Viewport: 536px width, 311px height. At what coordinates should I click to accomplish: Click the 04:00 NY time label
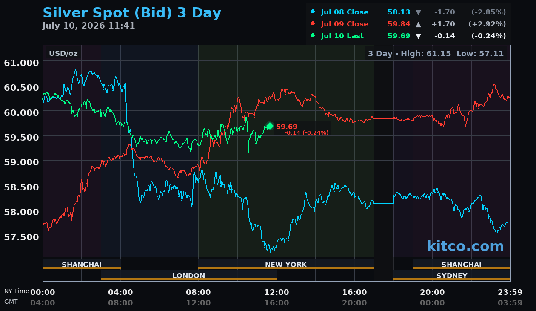[x=120, y=292]
